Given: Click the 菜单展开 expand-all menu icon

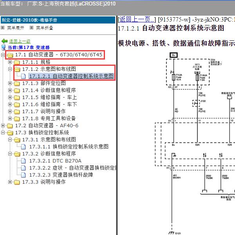Looking at the screenshot, I should tap(3, 28).
